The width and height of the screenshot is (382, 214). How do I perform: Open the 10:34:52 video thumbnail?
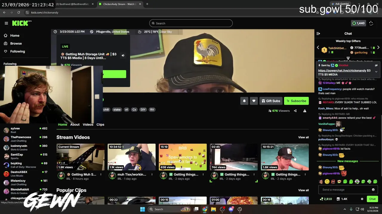pos(132,157)
